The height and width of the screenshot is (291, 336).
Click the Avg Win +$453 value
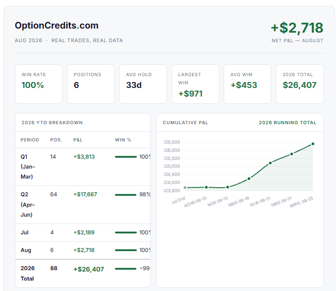point(244,85)
